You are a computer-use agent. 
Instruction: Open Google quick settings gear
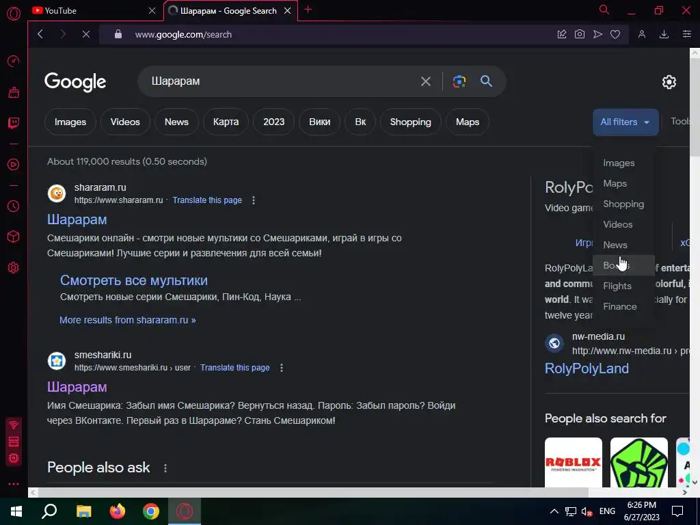pos(669,82)
